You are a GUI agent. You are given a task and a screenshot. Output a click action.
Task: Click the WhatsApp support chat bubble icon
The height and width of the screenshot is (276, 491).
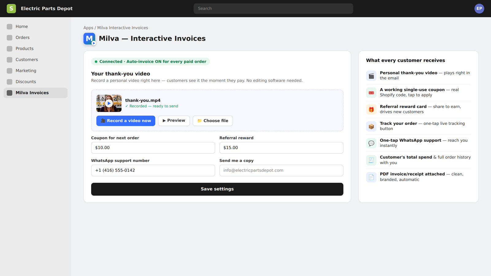pyautogui.click(x=371, y=143)
